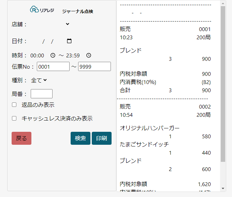Click the 印刷 print button
Viewport: 232px width, 197px height.
[x=102, y=138]
